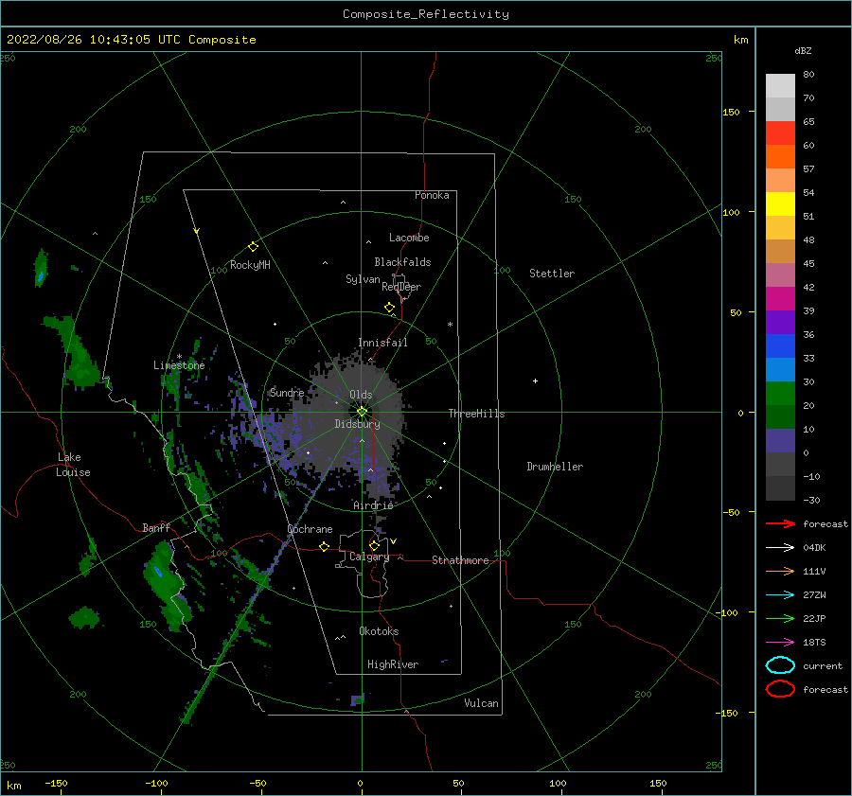Click the green 30 dBZ color swatch
Image resolution: width=852 pixels, height=796 pixels.
pyautogui.click(x=780, y=393)
